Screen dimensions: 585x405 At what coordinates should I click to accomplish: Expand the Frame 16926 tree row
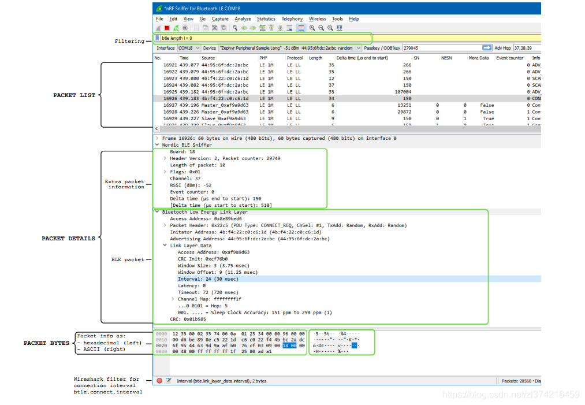(x=157, y=138)
